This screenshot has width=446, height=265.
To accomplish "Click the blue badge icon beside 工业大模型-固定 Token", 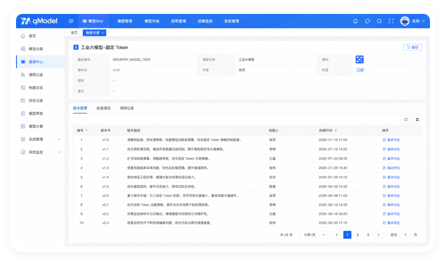I will click(x=76, y=47).
